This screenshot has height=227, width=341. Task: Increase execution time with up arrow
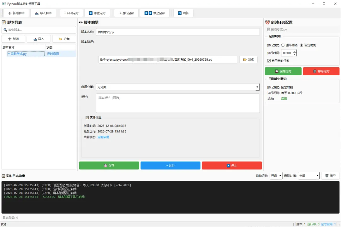(295, 51)
